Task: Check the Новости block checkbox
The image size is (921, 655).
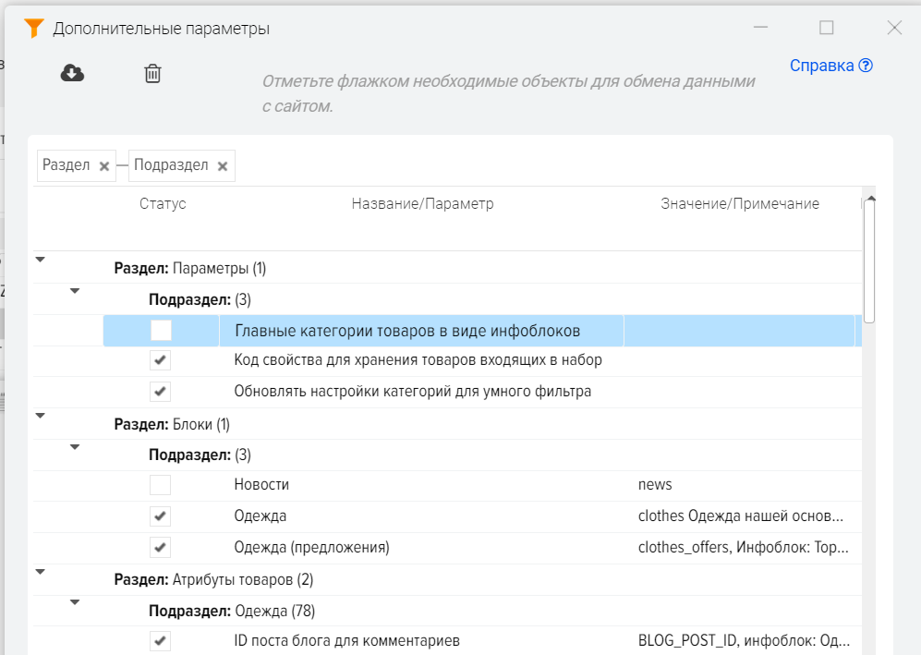Action: click(x=161, y=485)
